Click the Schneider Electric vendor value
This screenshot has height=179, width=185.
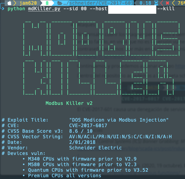[x=96, y=148]
